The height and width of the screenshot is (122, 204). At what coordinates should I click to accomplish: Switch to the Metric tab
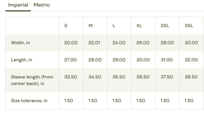42,5
